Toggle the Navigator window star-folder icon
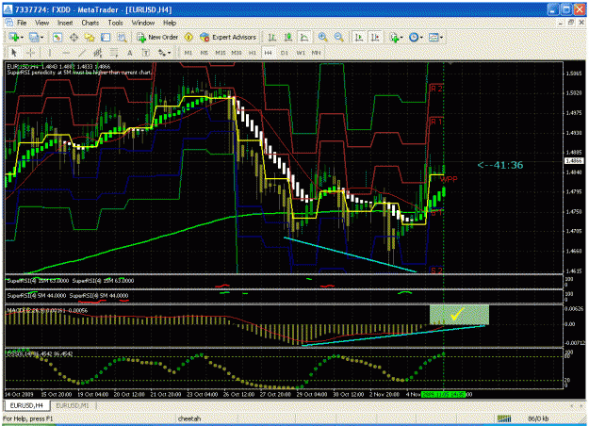The width and height of the screenshot is (589, 426). [x=90, y=37]
